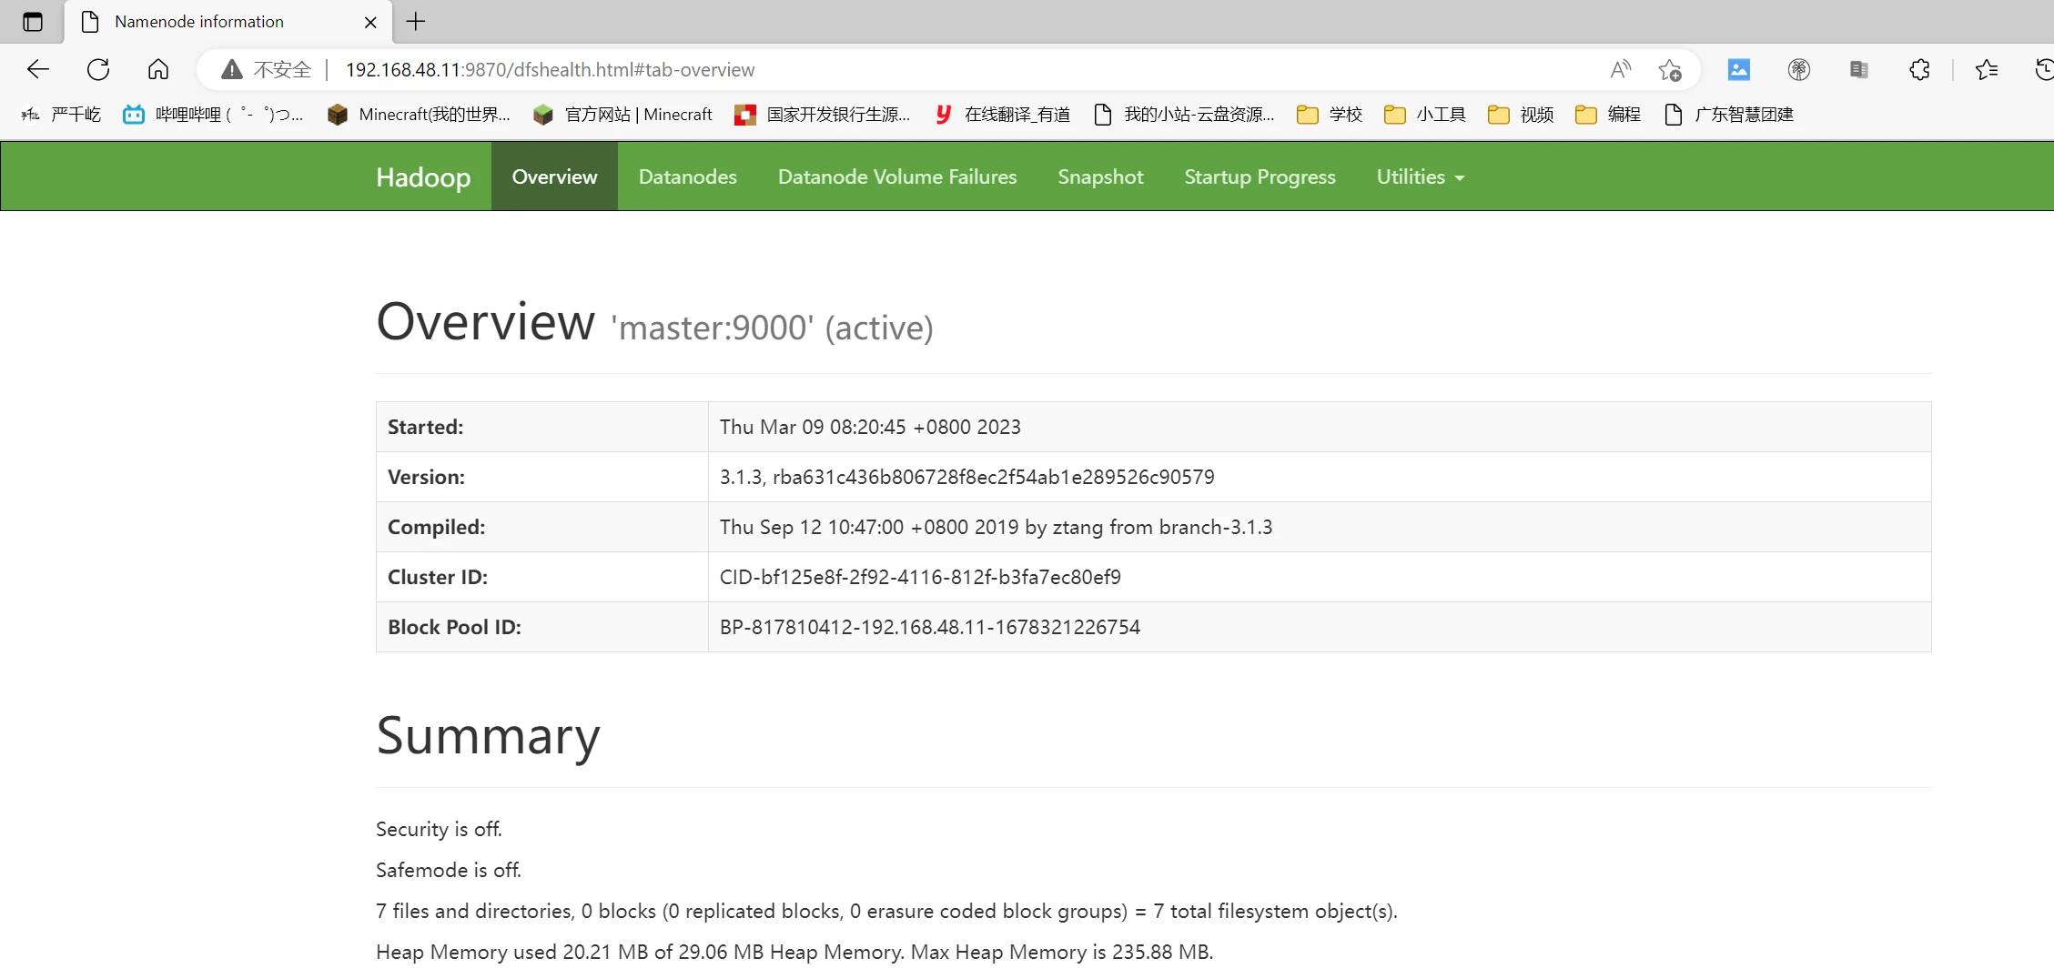Open the 编程 bookmark folder
The width and height of the screenshot is (2054, 979).
pos(1608,114)
